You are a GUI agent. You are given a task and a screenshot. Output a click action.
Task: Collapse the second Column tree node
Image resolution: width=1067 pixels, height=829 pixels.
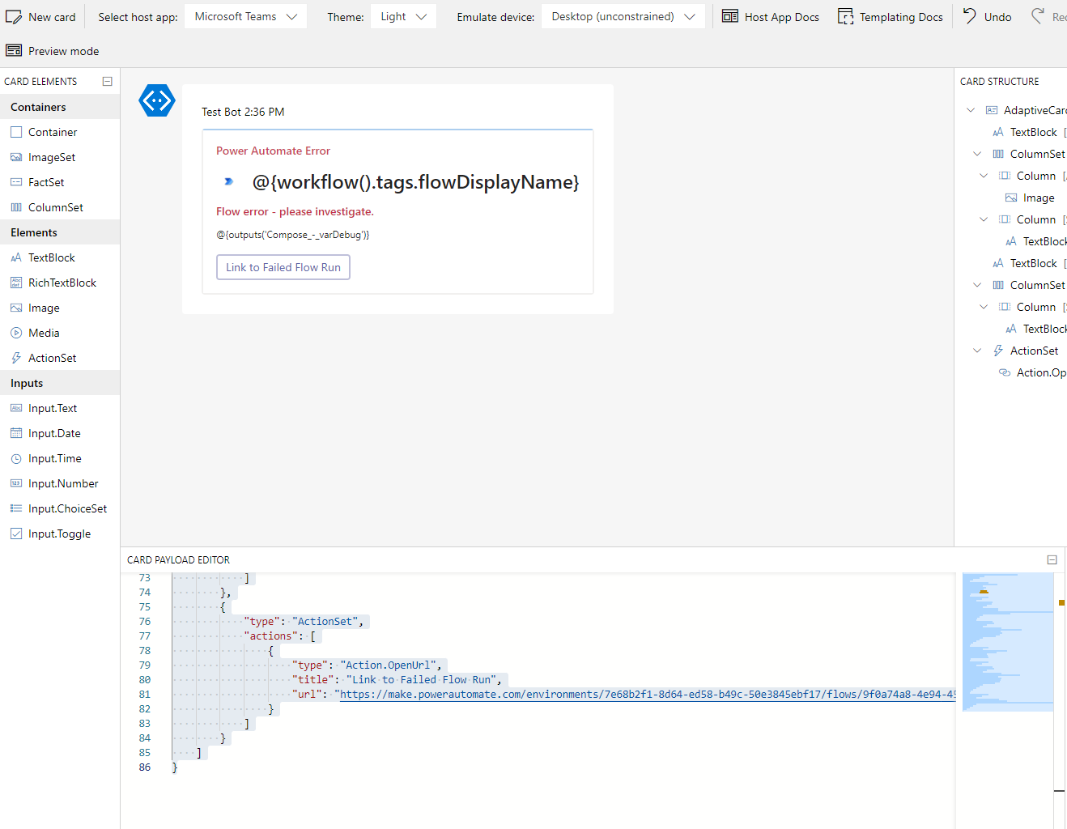pos(984,219)
